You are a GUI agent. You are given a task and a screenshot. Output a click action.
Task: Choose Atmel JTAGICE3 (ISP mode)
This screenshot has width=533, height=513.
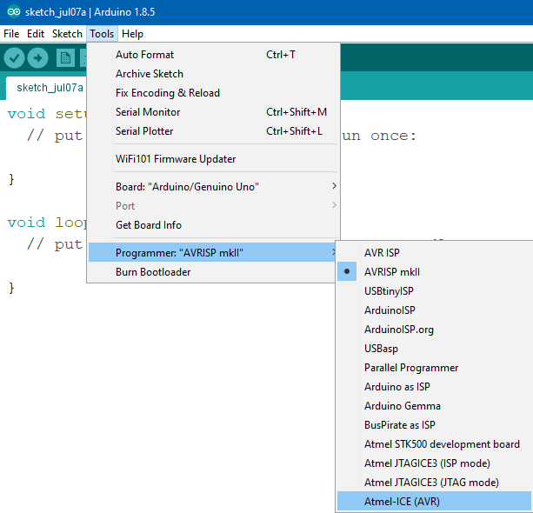click(x=435, y=463)
